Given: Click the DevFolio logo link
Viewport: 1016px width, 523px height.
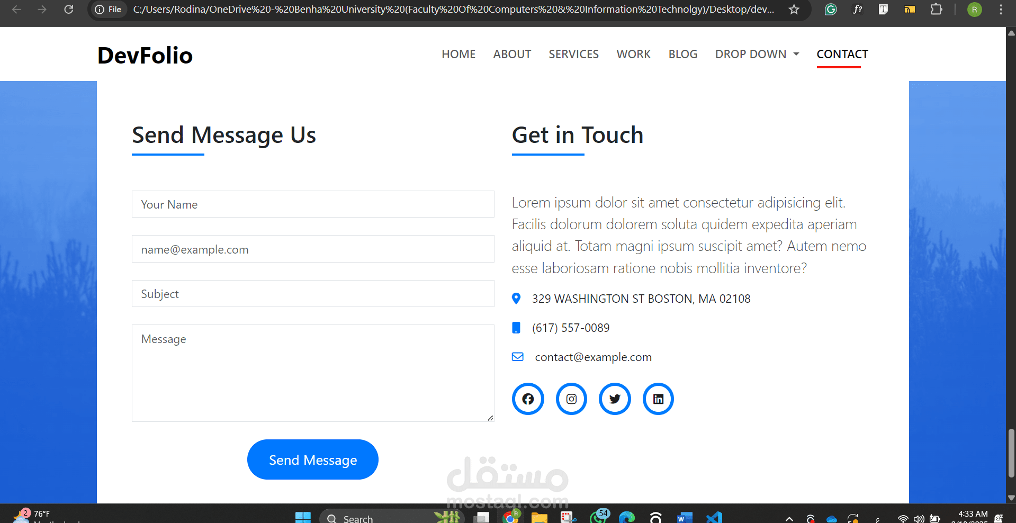Looking at the screenshot, I should [x=145, y=55].
